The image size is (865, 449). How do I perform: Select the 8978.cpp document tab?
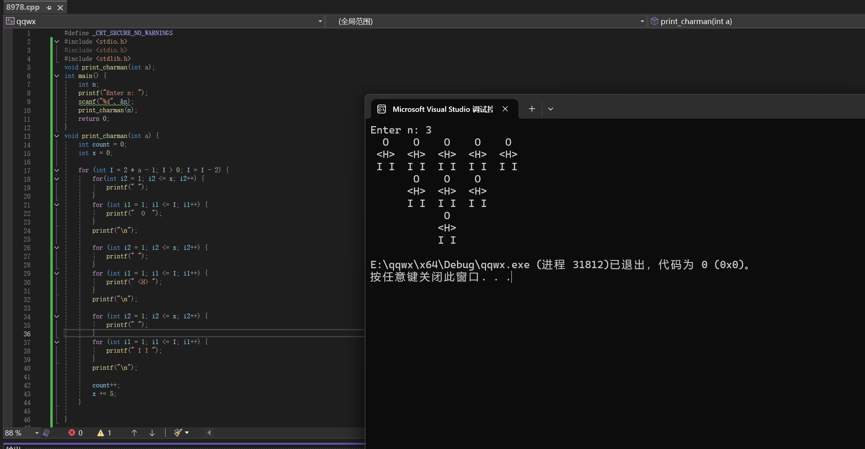(23, 7)
